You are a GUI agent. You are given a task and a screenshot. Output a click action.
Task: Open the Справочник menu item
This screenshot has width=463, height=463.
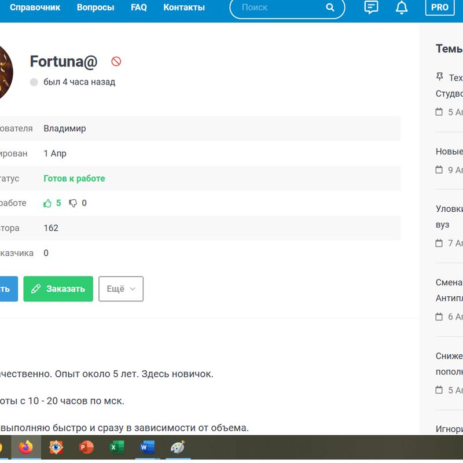point(34,8)
